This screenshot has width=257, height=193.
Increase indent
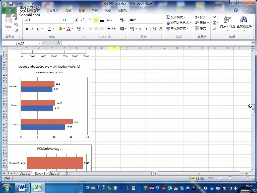point(114,29)
